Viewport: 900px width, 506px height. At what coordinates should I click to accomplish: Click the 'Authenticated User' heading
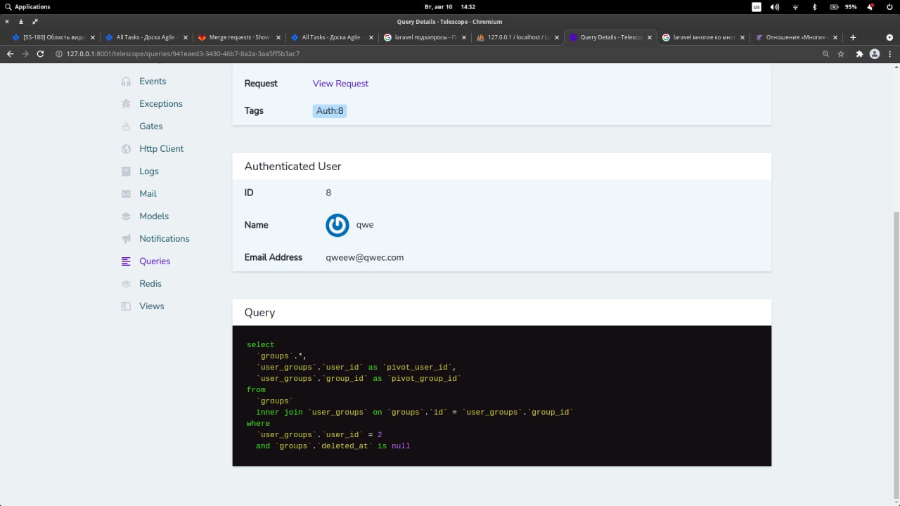pyautogui.click(x=292, y=167)
